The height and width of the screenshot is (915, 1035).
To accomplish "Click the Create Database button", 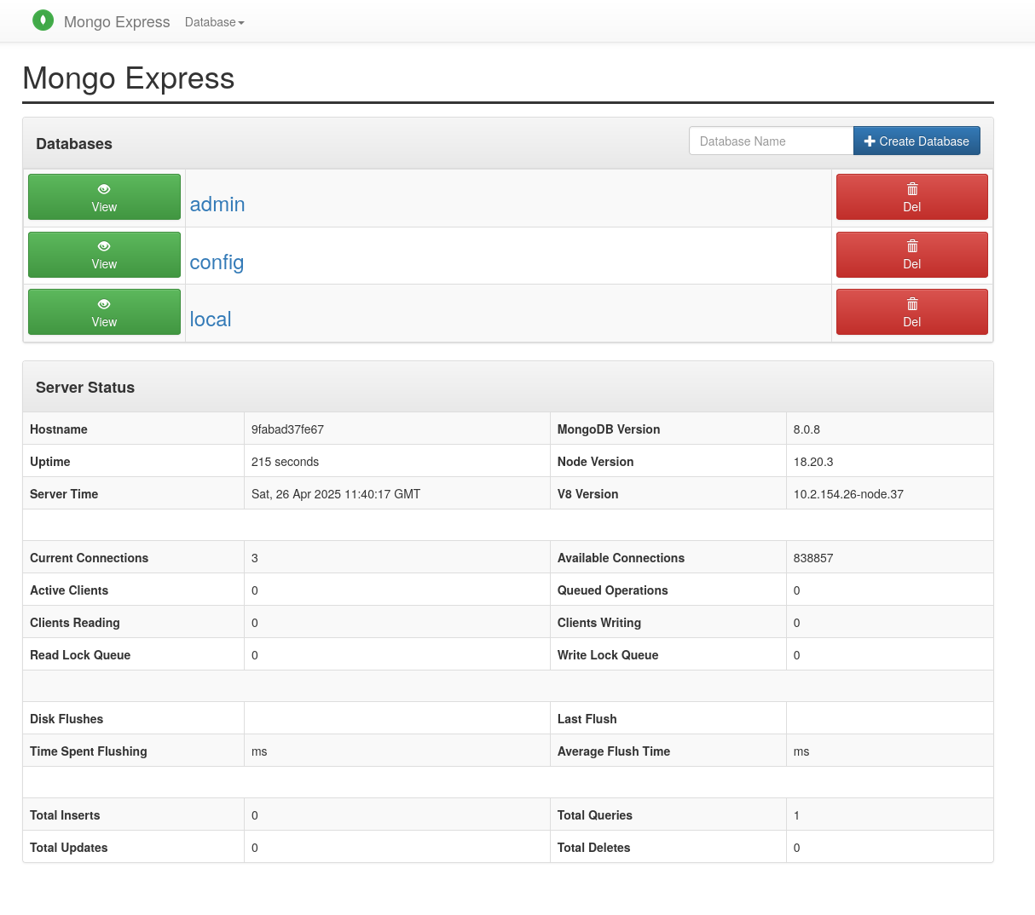I will pyautogui.click(x=916, y=141).
